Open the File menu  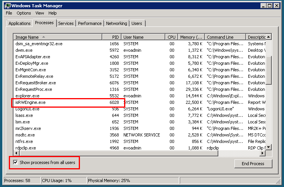(x=9, y=13)
